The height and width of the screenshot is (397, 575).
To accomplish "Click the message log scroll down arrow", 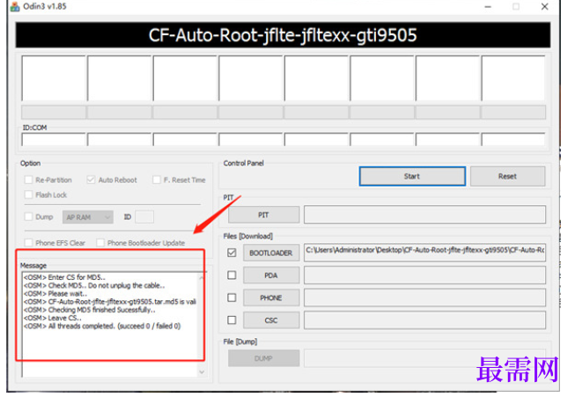I will 202,371.
